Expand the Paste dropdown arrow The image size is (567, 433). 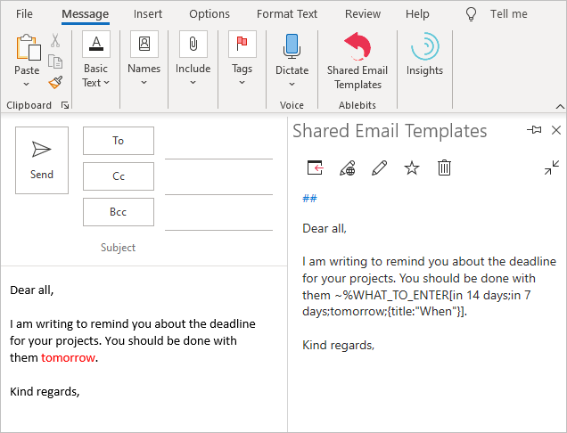coord(27,85)
